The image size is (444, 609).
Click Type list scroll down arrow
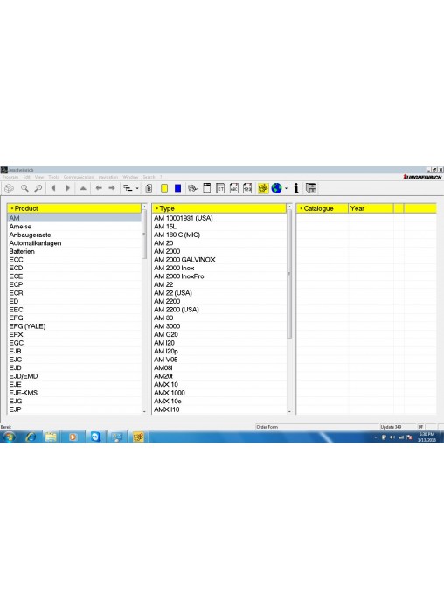click(x=289, y=411)
